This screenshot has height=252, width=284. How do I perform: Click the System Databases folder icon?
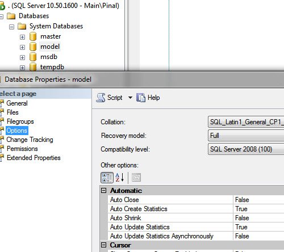[x=22, y=26]
